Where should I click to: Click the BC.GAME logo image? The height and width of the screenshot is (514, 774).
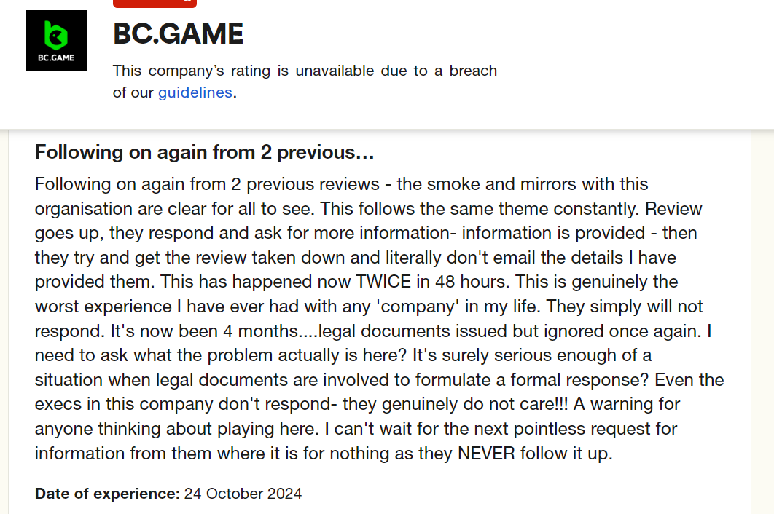[x=56, y=41]
